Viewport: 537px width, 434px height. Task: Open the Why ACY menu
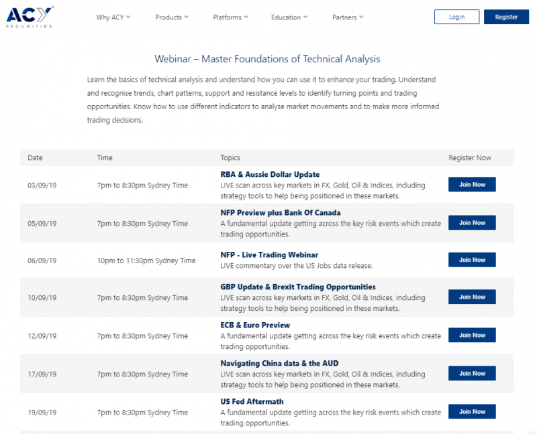pos(113,17)
